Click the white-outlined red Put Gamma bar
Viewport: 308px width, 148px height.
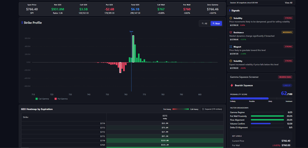tap(120, 67)
